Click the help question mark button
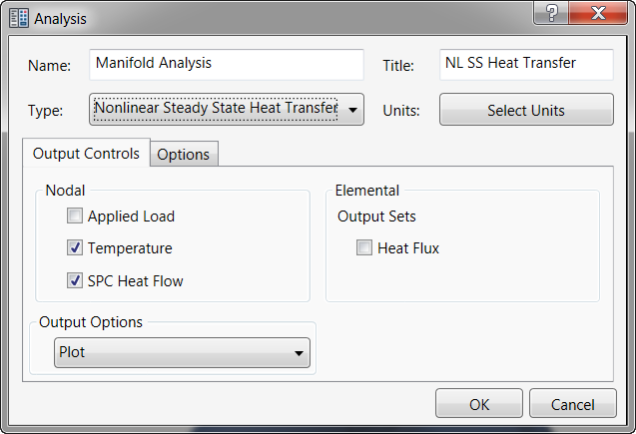 551,12
